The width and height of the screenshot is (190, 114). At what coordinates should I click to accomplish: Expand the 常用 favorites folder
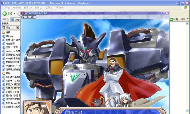6,73
